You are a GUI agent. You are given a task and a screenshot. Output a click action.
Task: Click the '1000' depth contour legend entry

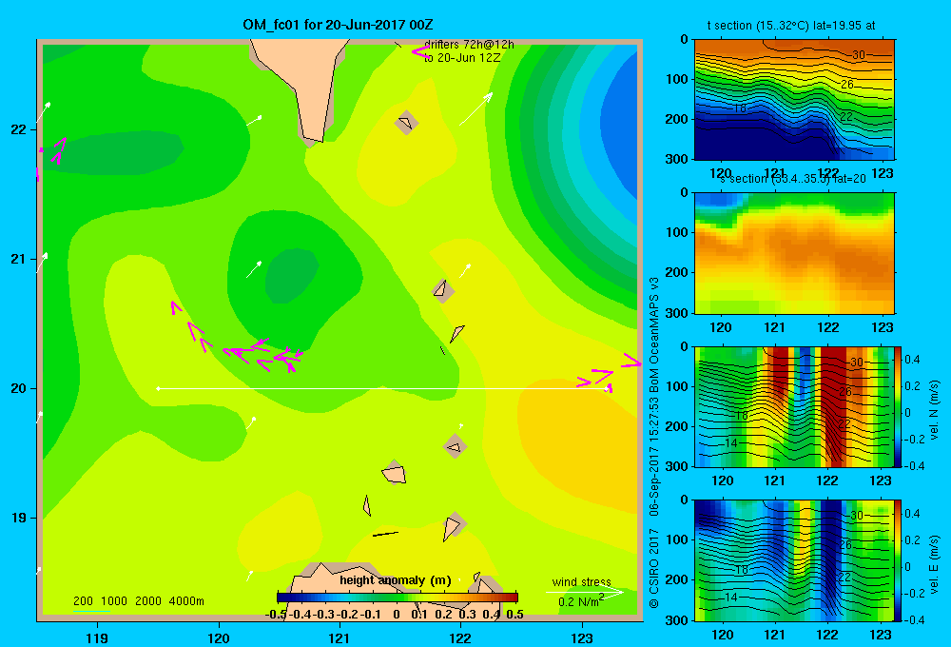click(x=114, y=601)
